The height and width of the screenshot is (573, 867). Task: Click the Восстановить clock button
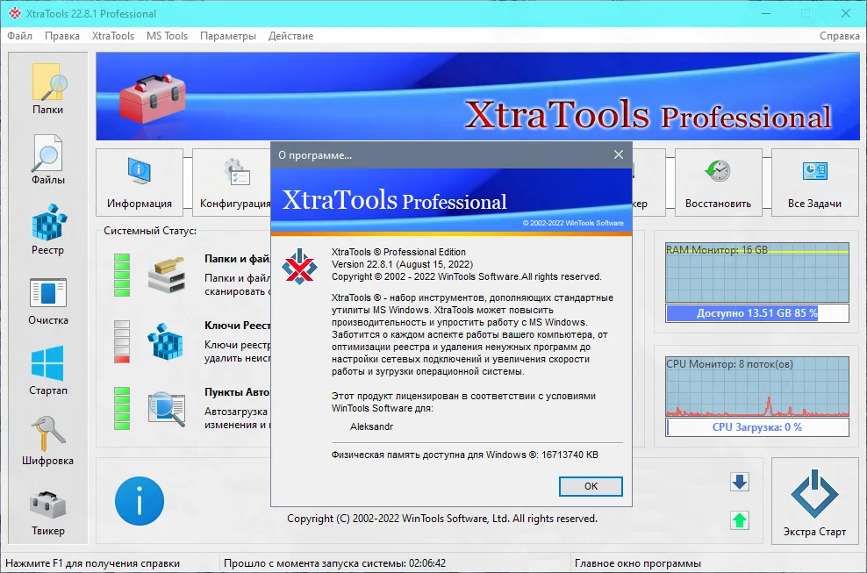[x=719, y=182]
